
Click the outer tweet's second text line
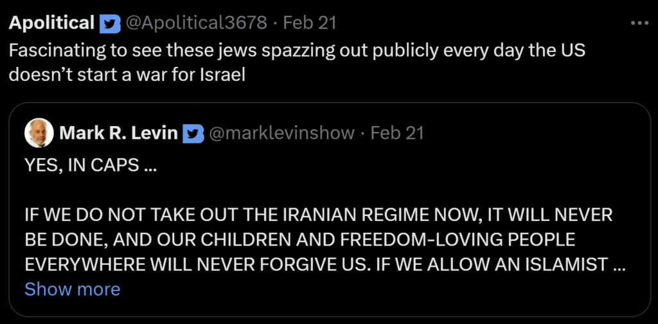tap(127, 75)
